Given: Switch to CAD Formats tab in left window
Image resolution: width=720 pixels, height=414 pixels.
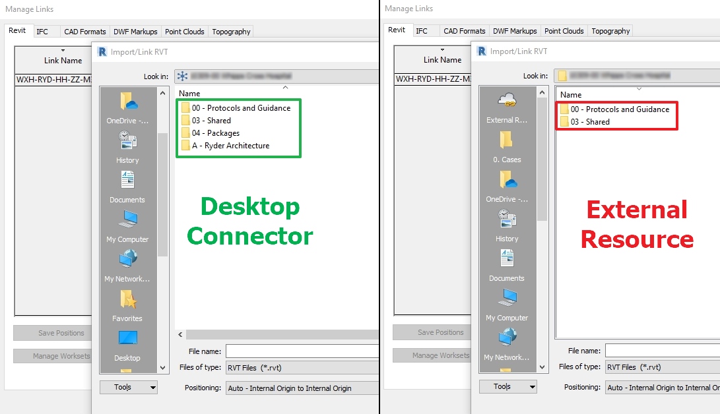Looking at the screenshot, I should pyautogui.click(x=85, y=32).
